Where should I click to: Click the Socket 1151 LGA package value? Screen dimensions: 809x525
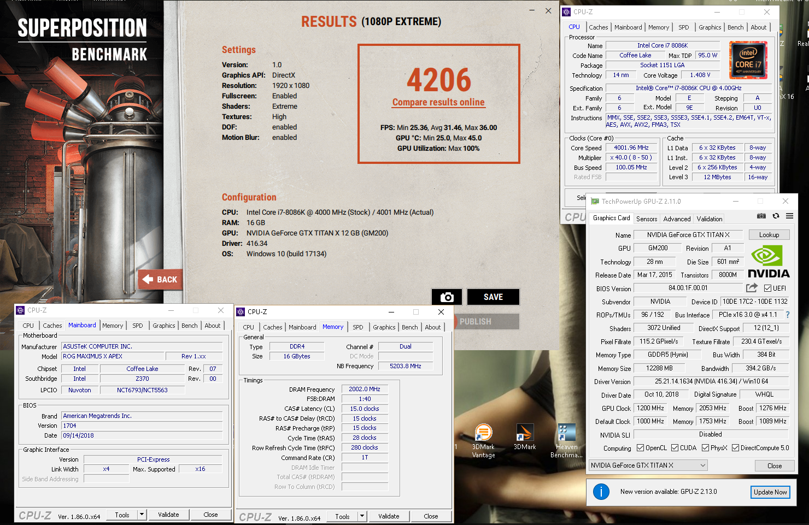[x=663, y=65]
